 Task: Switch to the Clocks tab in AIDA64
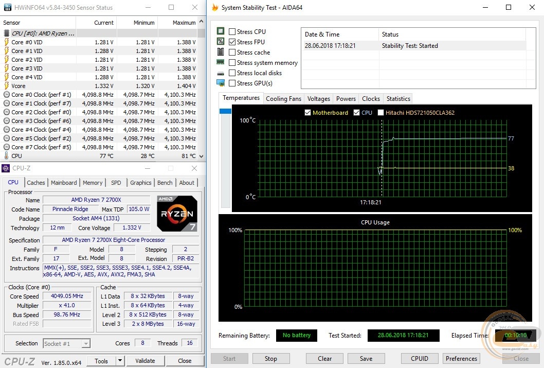[371, 99]
